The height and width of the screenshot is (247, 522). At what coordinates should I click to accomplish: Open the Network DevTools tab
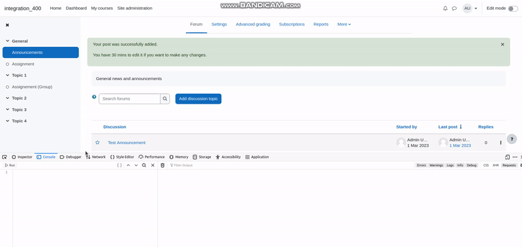(x=95, y=157)
